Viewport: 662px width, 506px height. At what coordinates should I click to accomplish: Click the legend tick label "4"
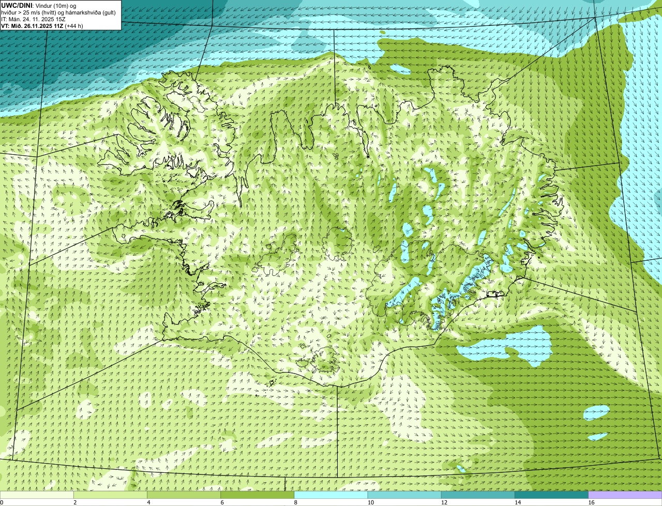148,502
